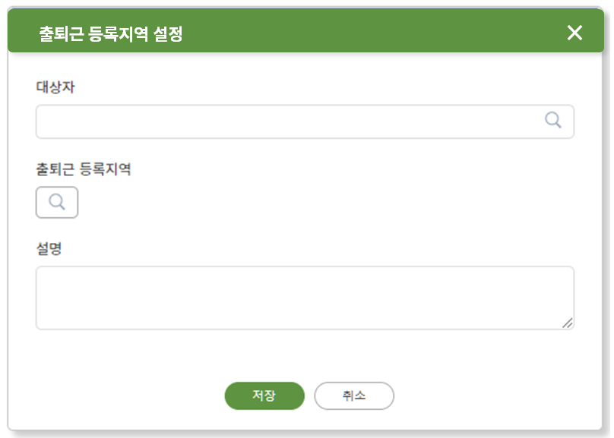Search for a 대상자 via magnifier

click(x=553, y=120)
